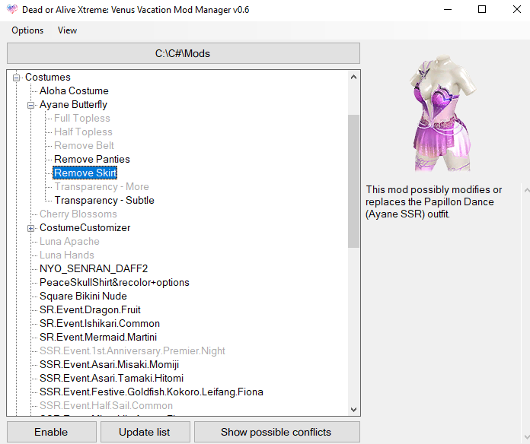
Task: Click the mod list scroll up arrow
Action: pyautogui.click(x=353, y=77)
